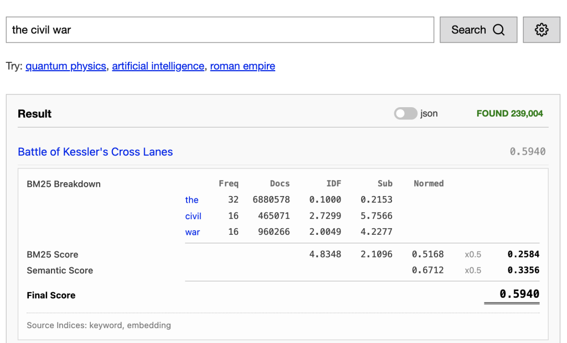
Task: Click the magnifier icon in Search button
Action: (498, 30)
